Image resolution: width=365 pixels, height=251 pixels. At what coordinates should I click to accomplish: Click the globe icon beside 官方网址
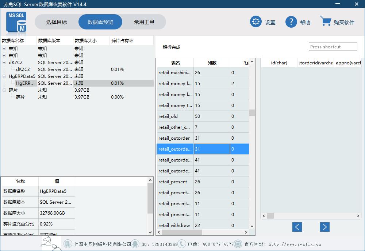pos(238,244)
